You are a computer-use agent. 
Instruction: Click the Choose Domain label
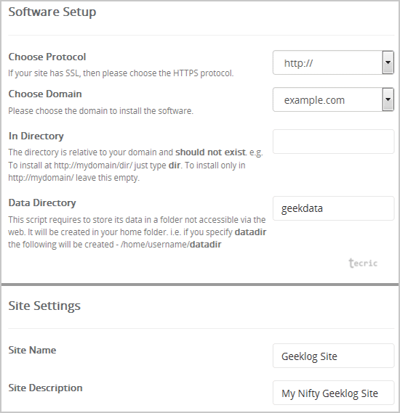tap(45, 94)
